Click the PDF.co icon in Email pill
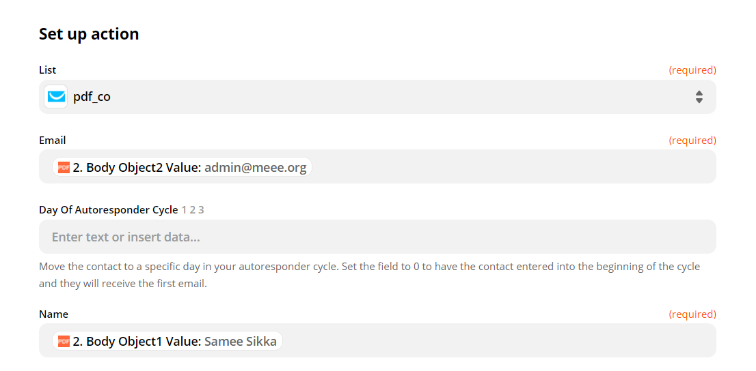Screen dimensions: 756x371 coord(64,168)
